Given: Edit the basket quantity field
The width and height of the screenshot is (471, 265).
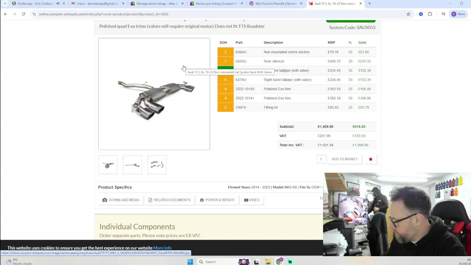Looking at the screenshot, I should coord(321,159).
